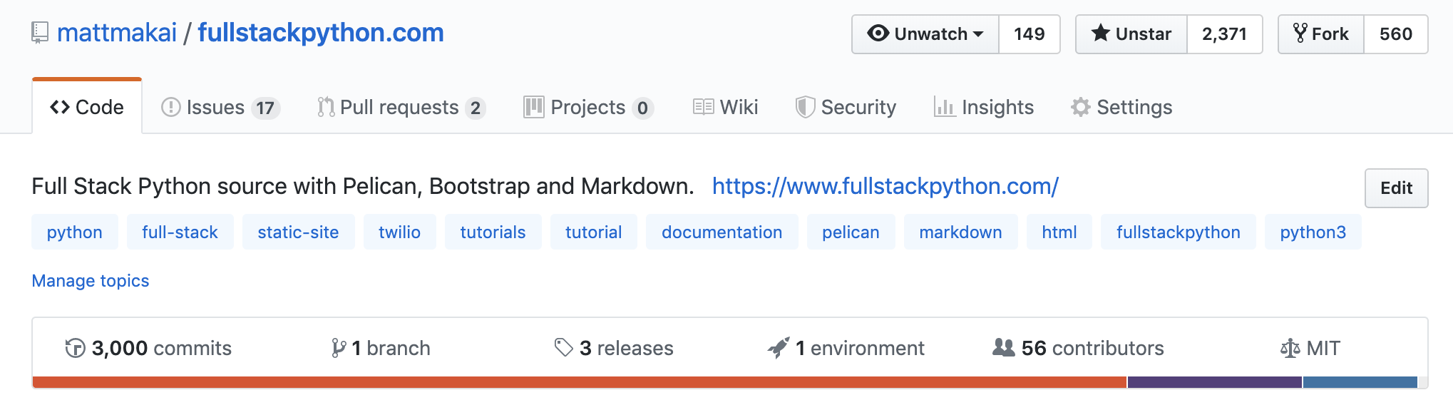Open the fullstackpython.com repository link
This screenshot has width=1453, height=400.
click(321, 33)
